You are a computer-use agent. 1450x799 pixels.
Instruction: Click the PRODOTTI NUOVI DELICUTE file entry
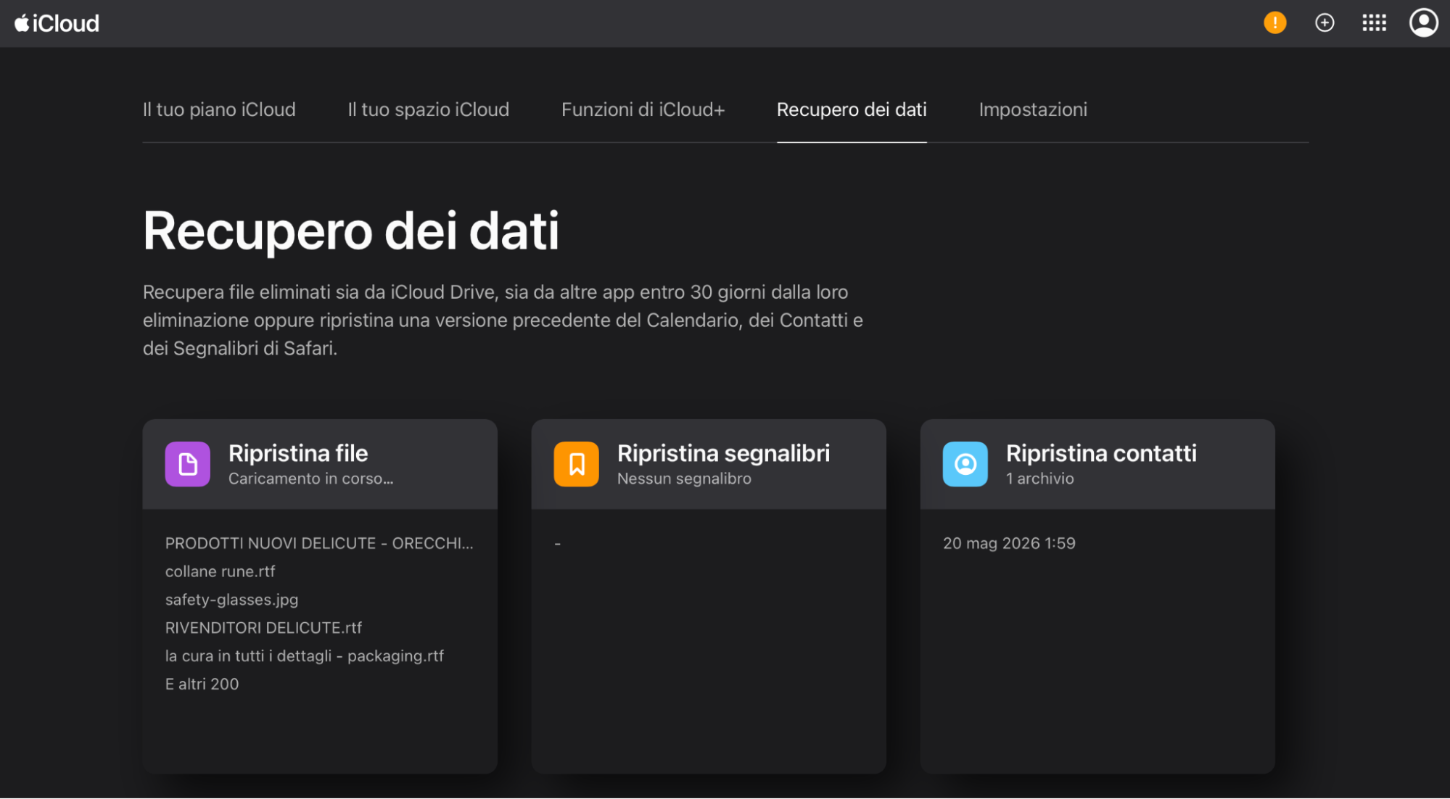319,543
